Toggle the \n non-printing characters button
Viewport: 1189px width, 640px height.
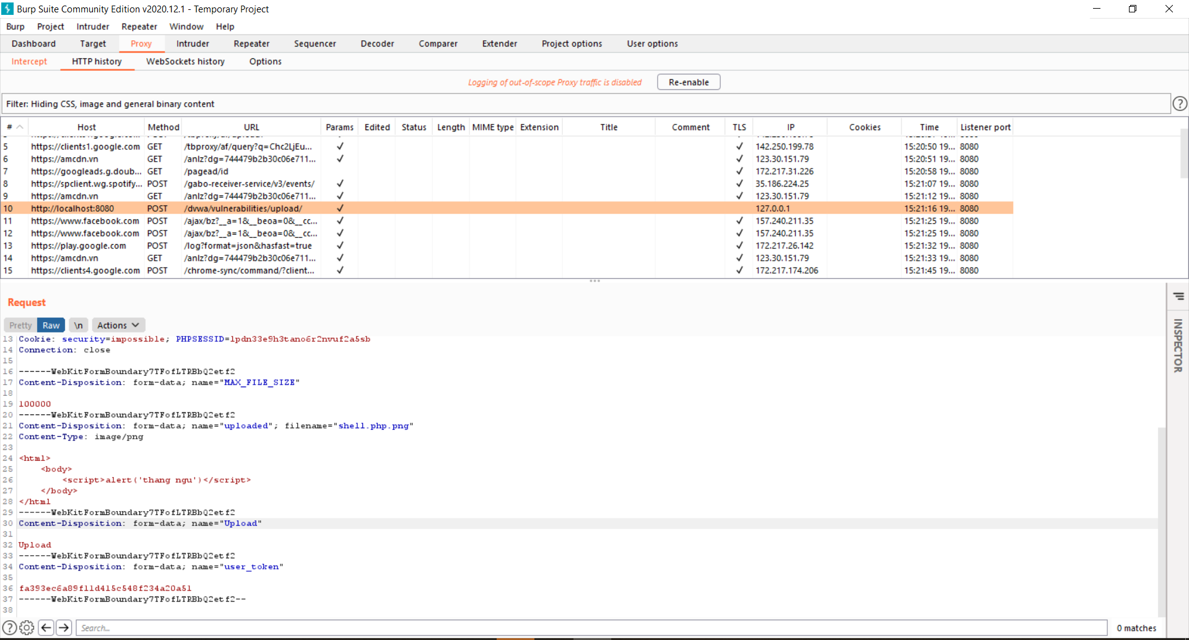78,325
